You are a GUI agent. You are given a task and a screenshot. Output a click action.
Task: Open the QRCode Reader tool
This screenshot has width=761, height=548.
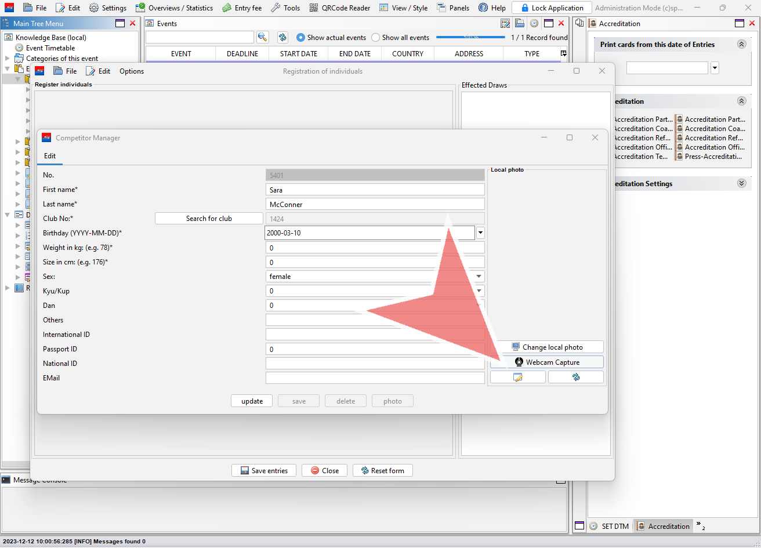(339, 8)
